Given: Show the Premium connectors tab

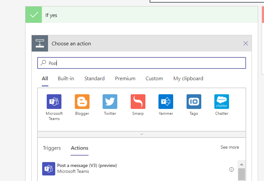Looking at the screenshot, I should pos(125,79).
